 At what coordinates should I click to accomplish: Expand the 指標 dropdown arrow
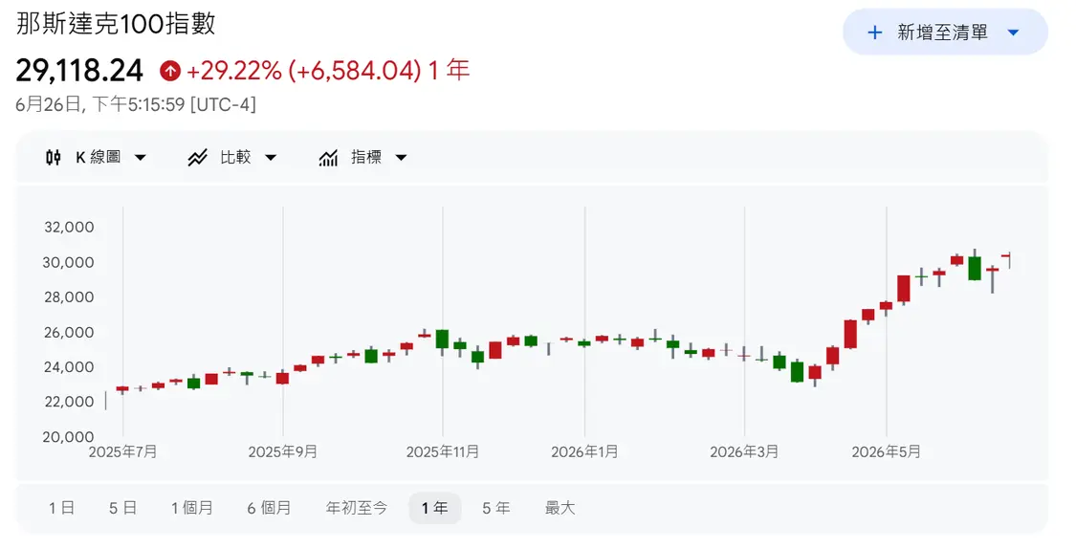(401, 158)
